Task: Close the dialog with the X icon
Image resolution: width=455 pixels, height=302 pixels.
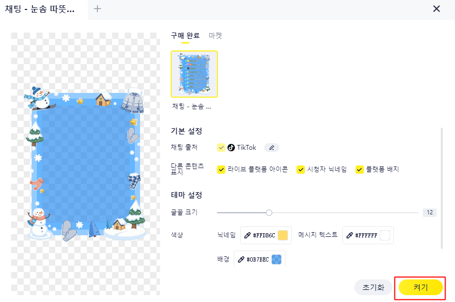Action: point(437,9)
